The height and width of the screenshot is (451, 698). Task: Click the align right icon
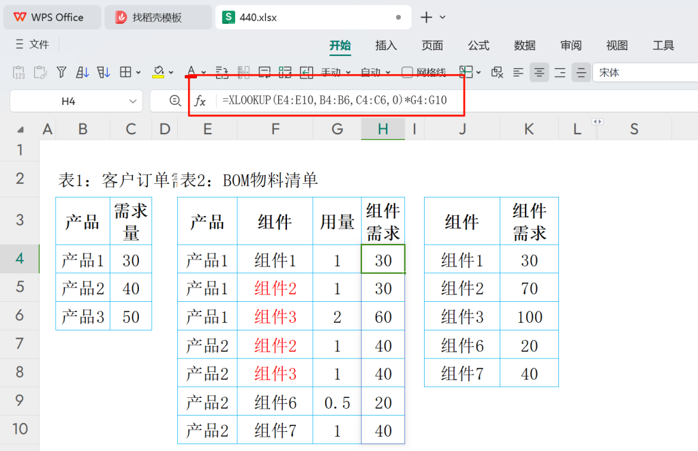coord(560,72)
